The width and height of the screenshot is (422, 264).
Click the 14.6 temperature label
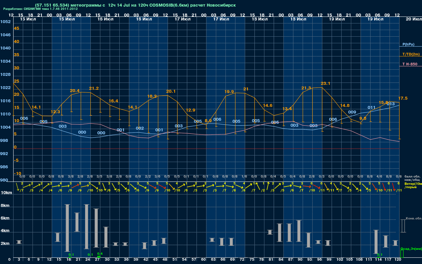point(268,106)
